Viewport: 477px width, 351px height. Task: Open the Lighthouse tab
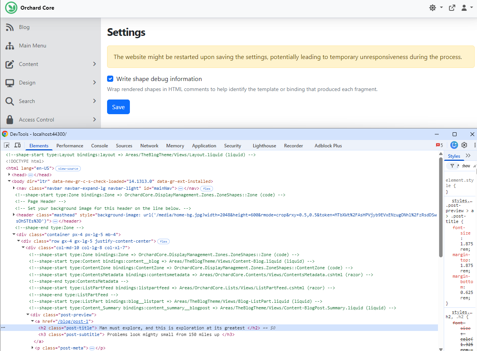point(264,146)
